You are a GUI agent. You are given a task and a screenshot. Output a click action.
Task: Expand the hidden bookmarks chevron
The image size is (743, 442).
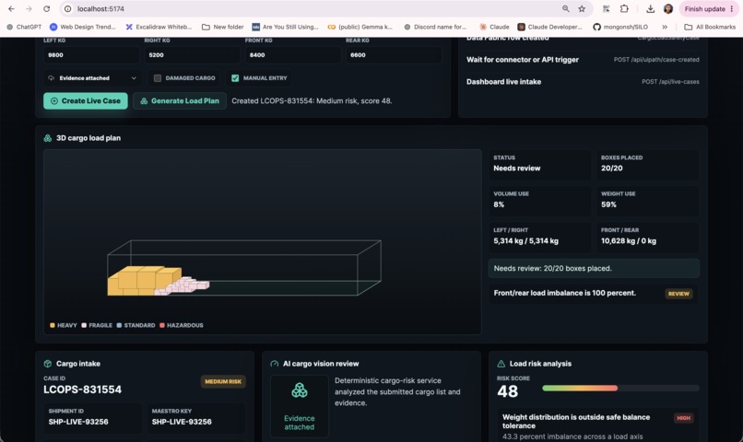point(665,27)
